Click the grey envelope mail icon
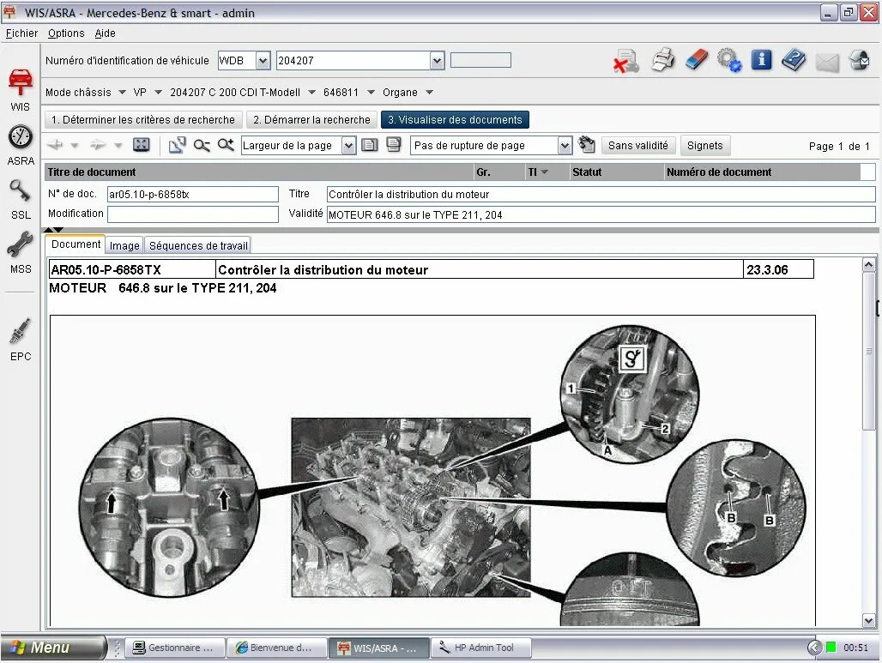882x663 pixels. click(827, 62)
